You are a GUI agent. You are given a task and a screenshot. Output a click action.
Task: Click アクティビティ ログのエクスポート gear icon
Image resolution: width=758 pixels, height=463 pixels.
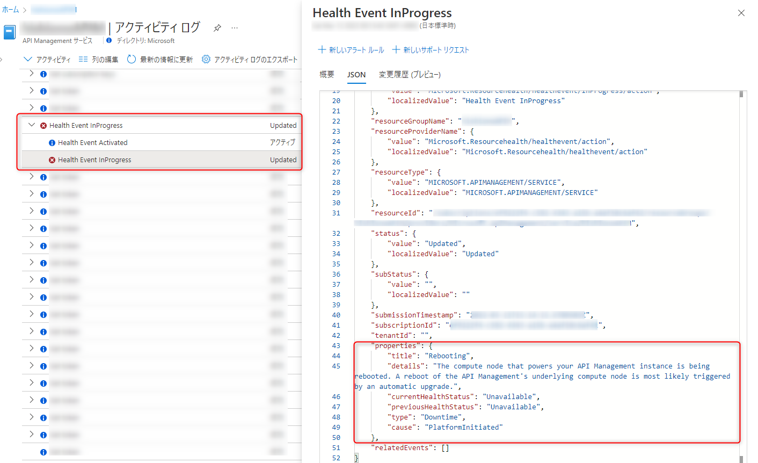pyautogui.click(x=205, y=60)
